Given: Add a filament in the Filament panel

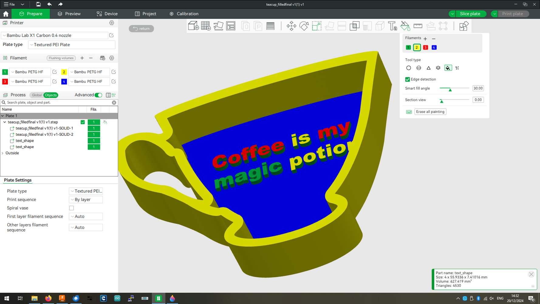Looking at the screenshot, I should [82, 58].
